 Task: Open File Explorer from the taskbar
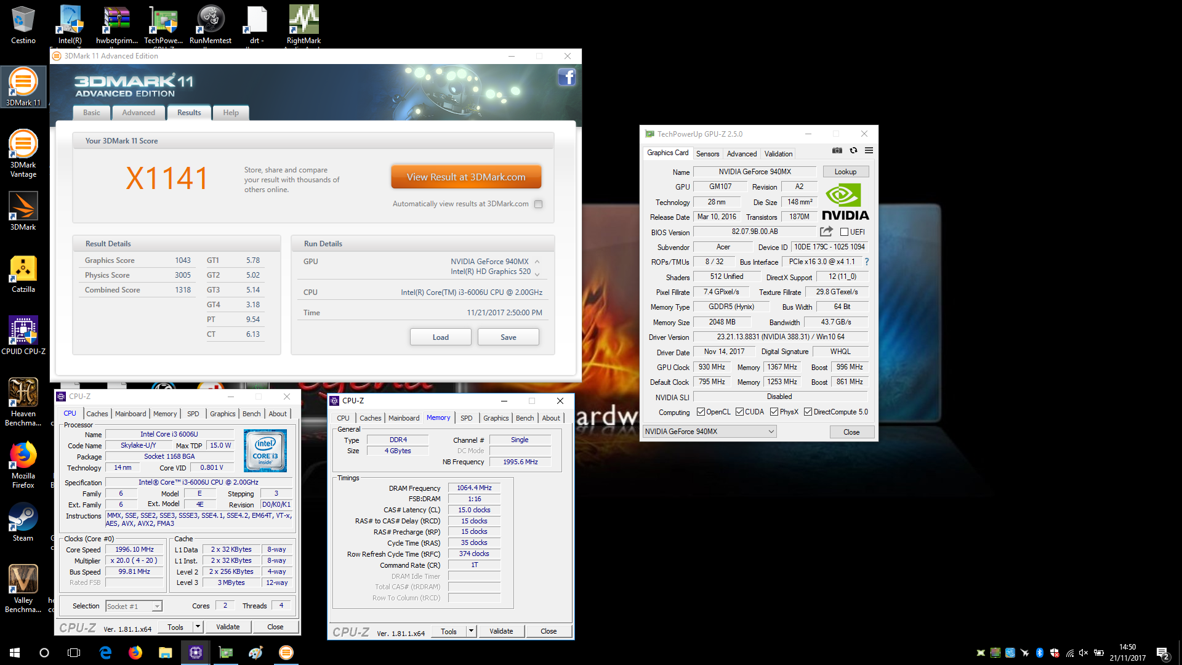click(x=165, y=653)
